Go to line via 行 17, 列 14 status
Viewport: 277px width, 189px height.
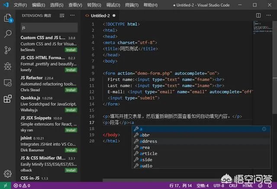pos(180,186)
